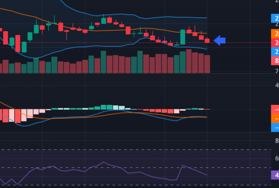Click the blue left-pointing arrow marker

[x=220, y=40]
